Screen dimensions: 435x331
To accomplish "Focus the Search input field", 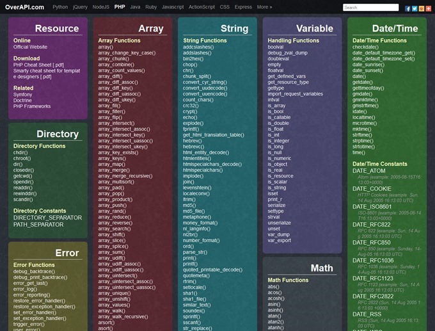I will coord(370,8).
